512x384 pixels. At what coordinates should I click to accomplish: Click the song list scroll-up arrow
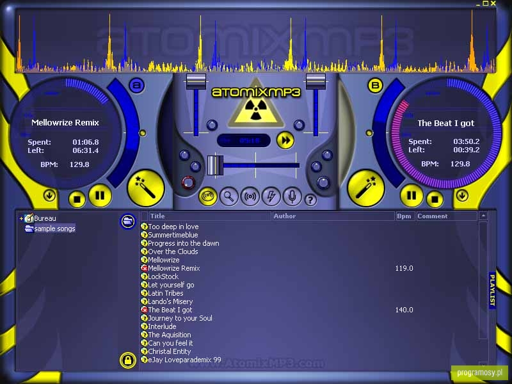(483, 216)
